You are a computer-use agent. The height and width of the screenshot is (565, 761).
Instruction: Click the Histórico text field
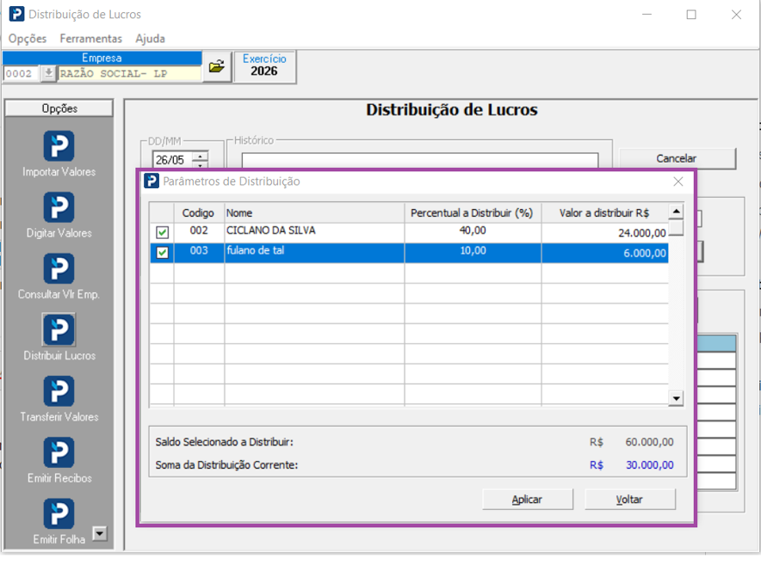420,161
